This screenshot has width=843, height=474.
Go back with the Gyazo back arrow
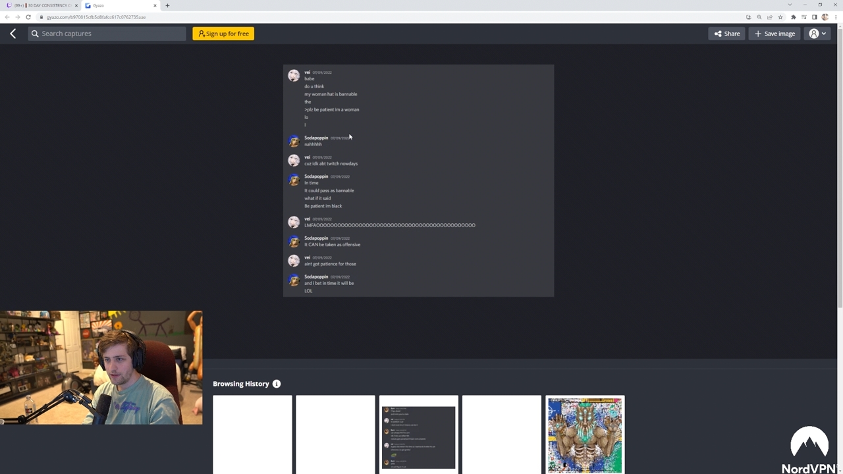tap(13, 34)
